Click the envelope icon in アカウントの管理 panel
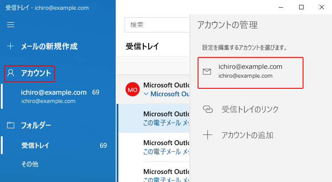 click(x=207, y=71)
